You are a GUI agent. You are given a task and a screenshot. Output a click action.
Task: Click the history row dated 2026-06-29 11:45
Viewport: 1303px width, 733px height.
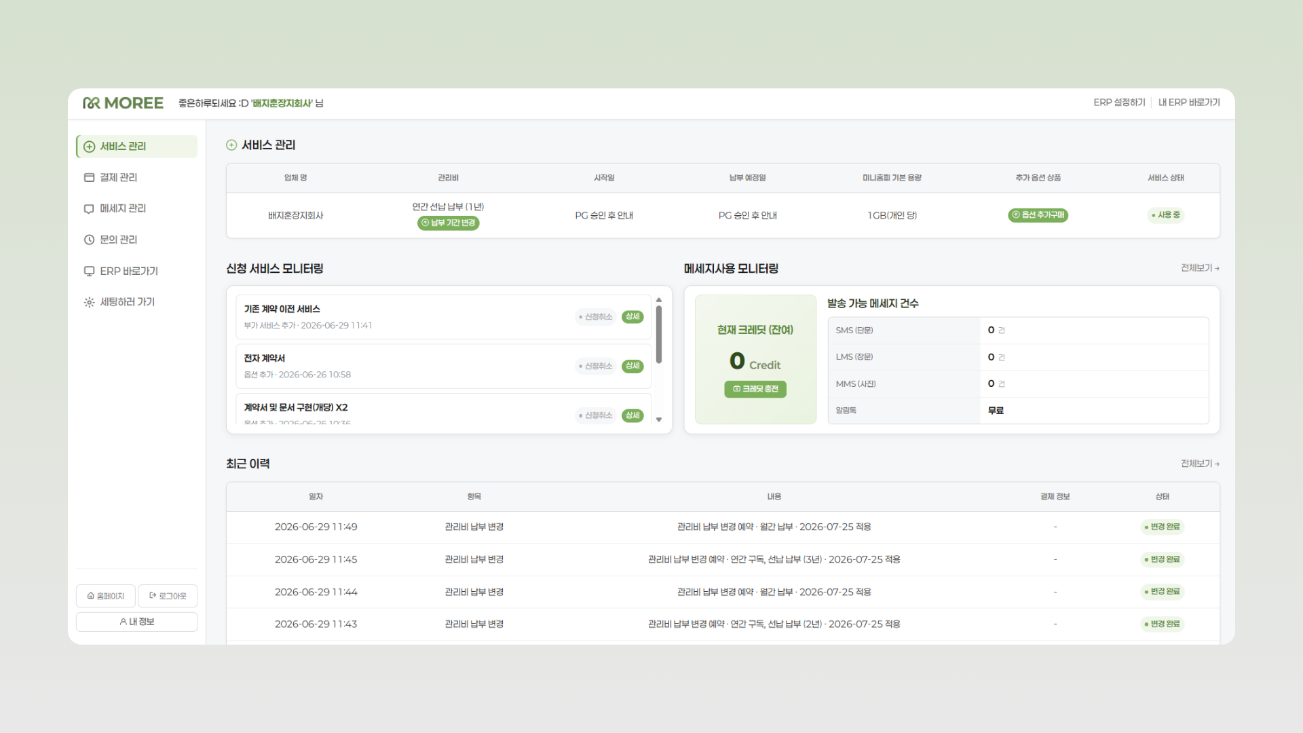pos(723,560)
